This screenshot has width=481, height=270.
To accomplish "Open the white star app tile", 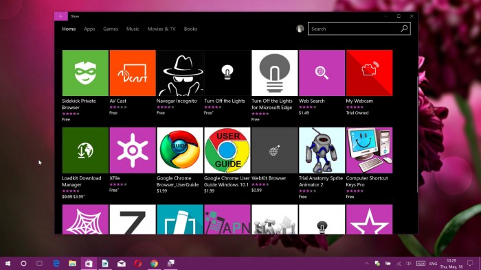I will point(370,219).
